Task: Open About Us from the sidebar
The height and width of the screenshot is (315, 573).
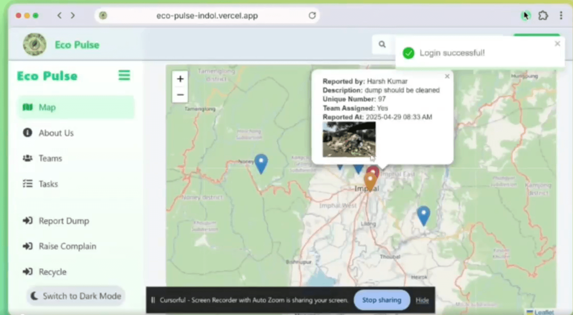Action: [56, 133]
